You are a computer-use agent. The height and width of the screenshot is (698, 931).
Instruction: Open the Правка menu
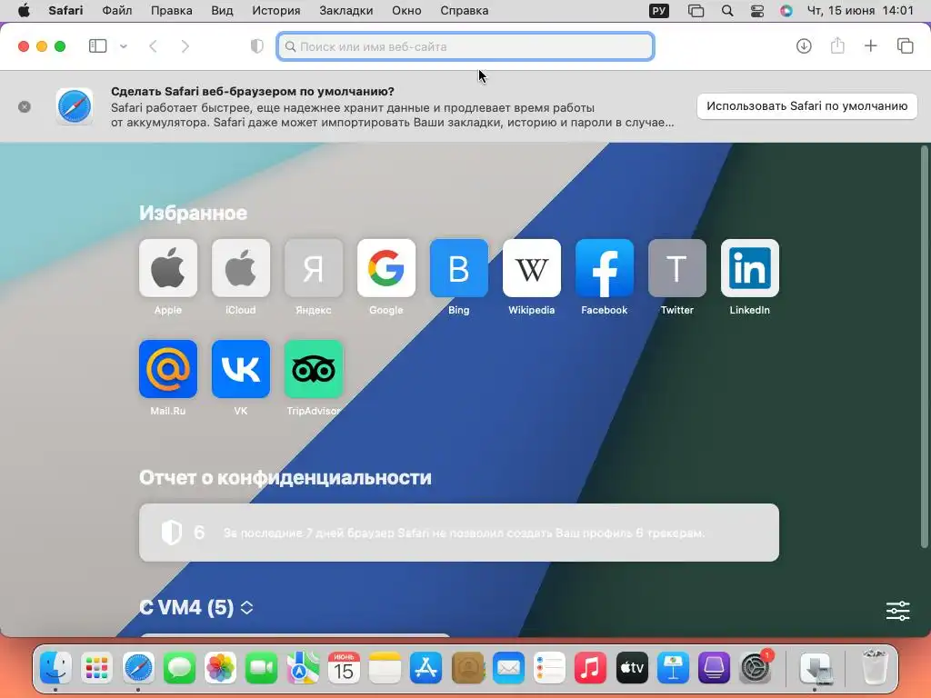[x=172, y=11]
